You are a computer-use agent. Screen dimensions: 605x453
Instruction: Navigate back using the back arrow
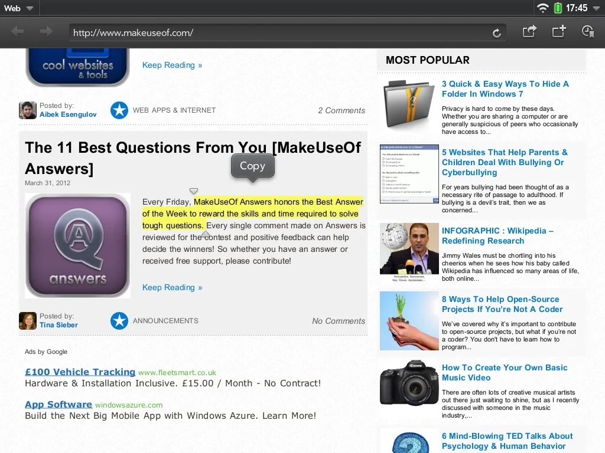[17, 31]
